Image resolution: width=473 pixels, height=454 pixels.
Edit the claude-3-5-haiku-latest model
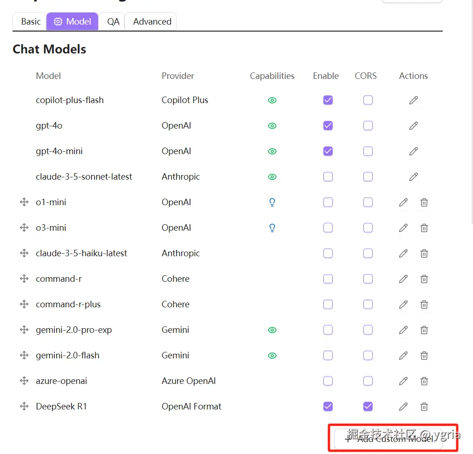[x=403, y=253]
